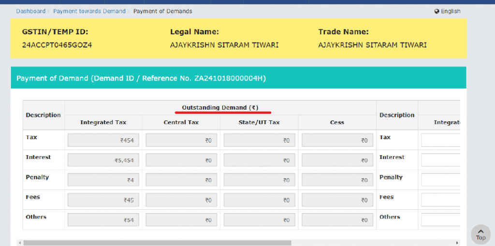Click the Legal Name value AJAYKRISHN SITARAM TIWARI

(224, 45)
